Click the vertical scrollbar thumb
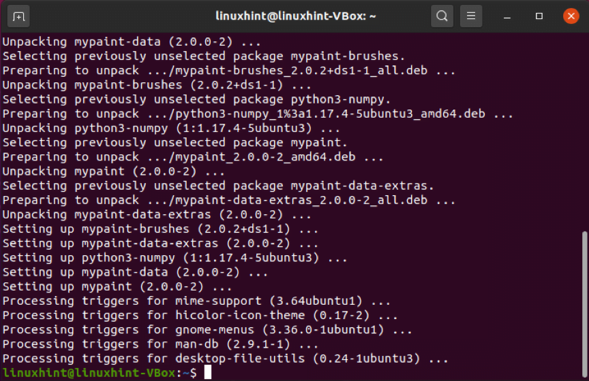The image size is (589, 381). point(584,305)
